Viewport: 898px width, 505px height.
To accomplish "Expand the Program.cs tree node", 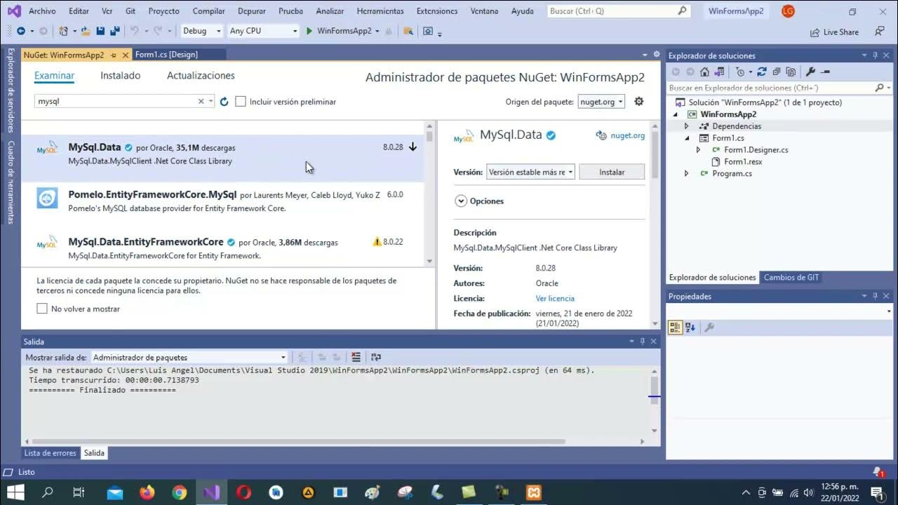I will pyautogui.click(x=687, y=173).
